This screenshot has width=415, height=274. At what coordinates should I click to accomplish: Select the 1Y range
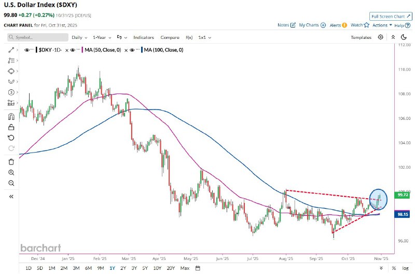112,268
